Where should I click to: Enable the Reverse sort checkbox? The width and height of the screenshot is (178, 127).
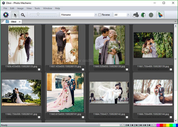pyautogui.click(x=100, y=15)
